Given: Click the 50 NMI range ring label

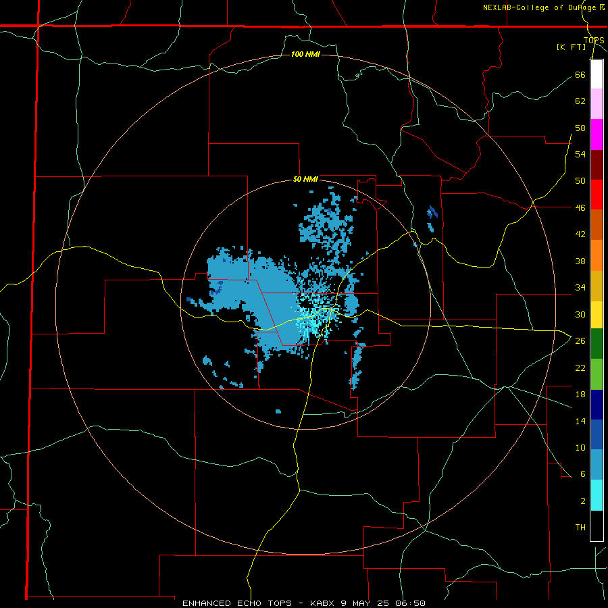Looking at the screenshot, I should pyautogui.click(x=305, y=179).
